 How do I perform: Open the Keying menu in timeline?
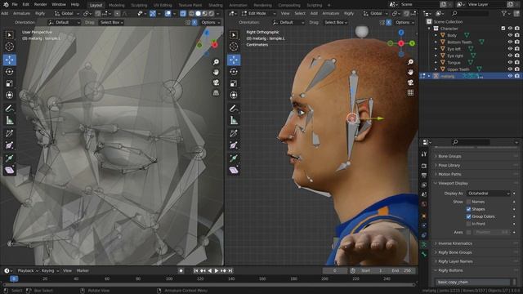[x=50, y=270]
